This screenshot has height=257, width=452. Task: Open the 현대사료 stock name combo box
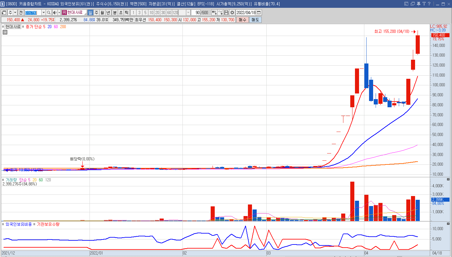coord(74,13)
